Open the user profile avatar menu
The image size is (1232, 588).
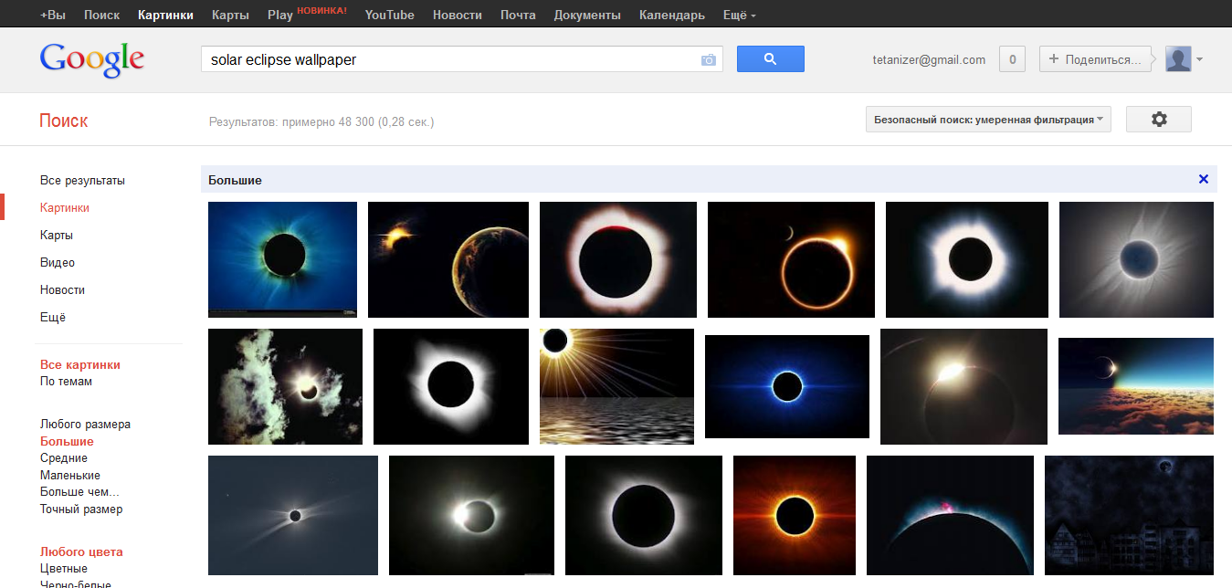1184,59
